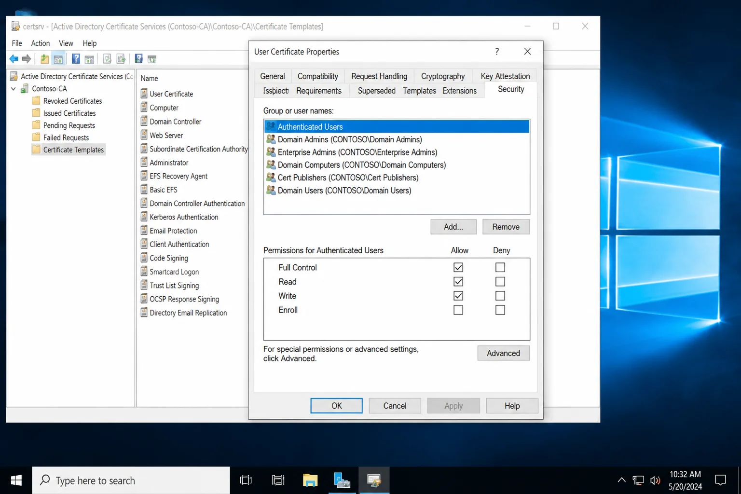
Task: Click Cancel in the properties dialog
Action: click(x=395, y=406)
